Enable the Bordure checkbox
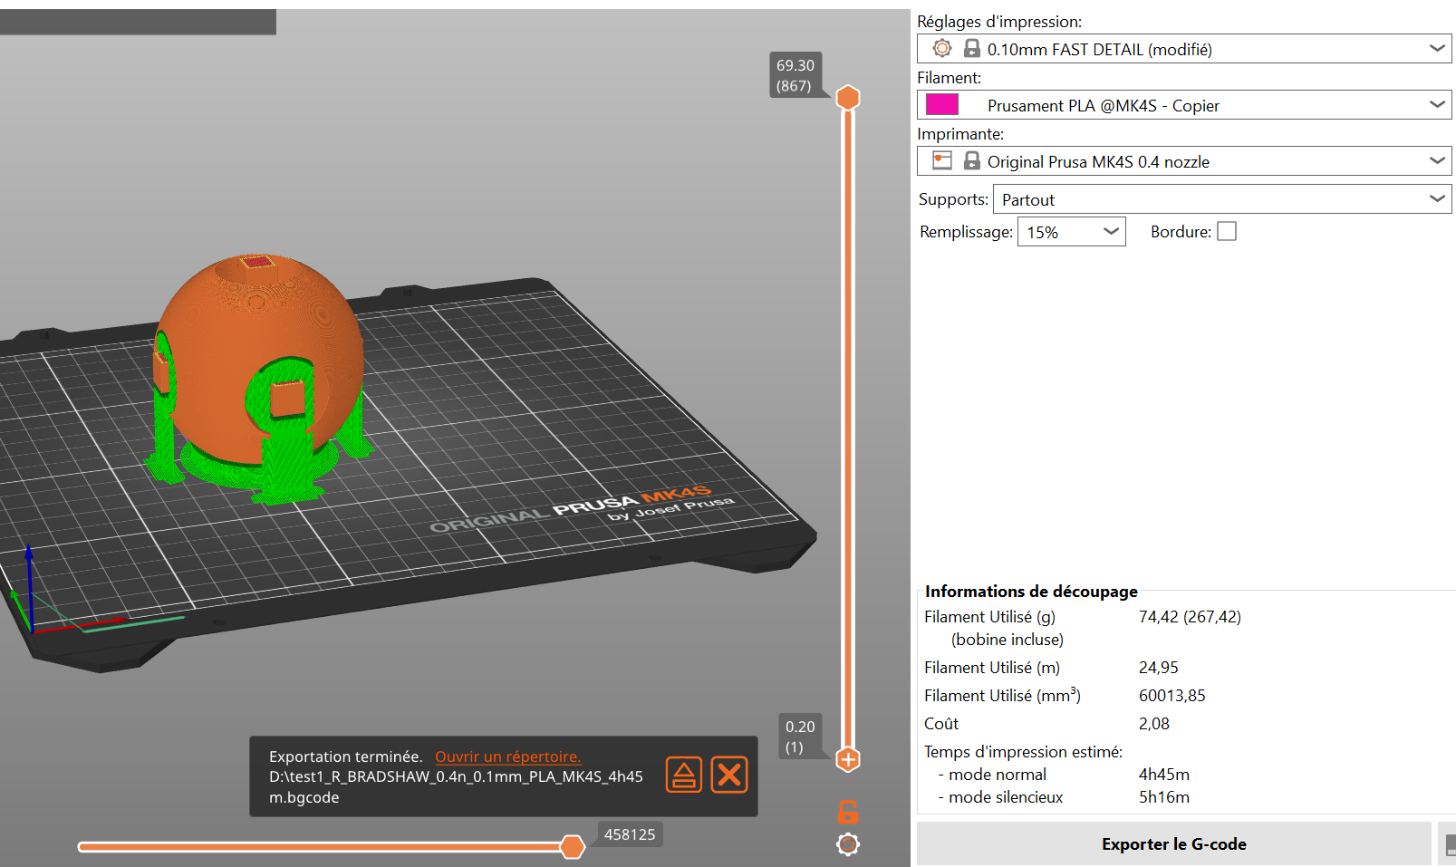The height and width of the screenshot is (867, 1456). [1227, 232]
